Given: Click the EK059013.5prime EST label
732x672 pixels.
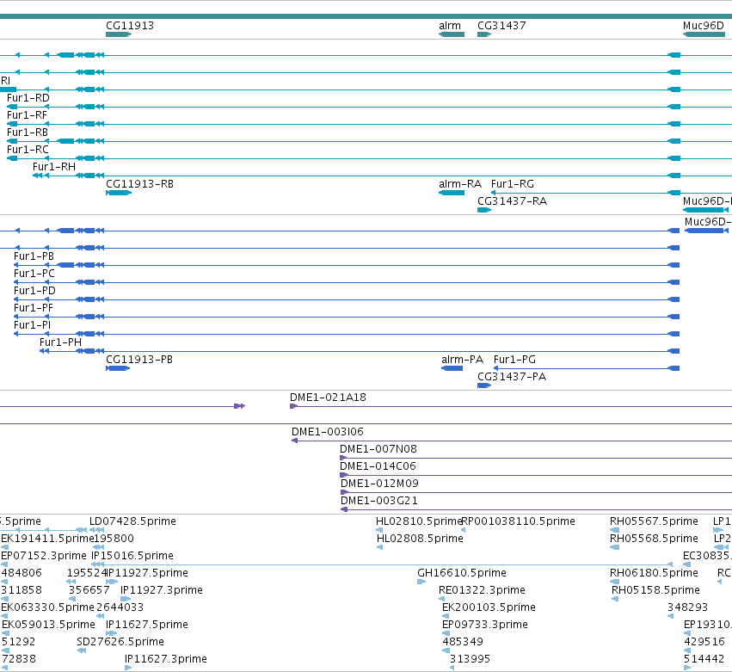Looking at the screenshot, I should 48,625.
